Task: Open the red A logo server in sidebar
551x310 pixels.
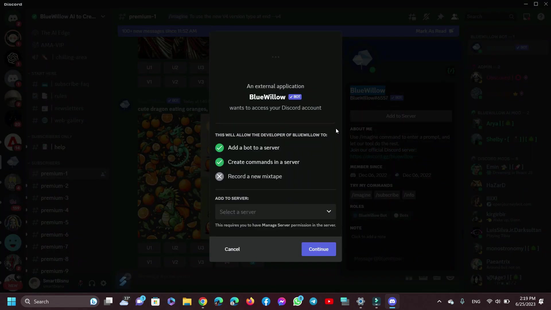Action: click(13, 142)
